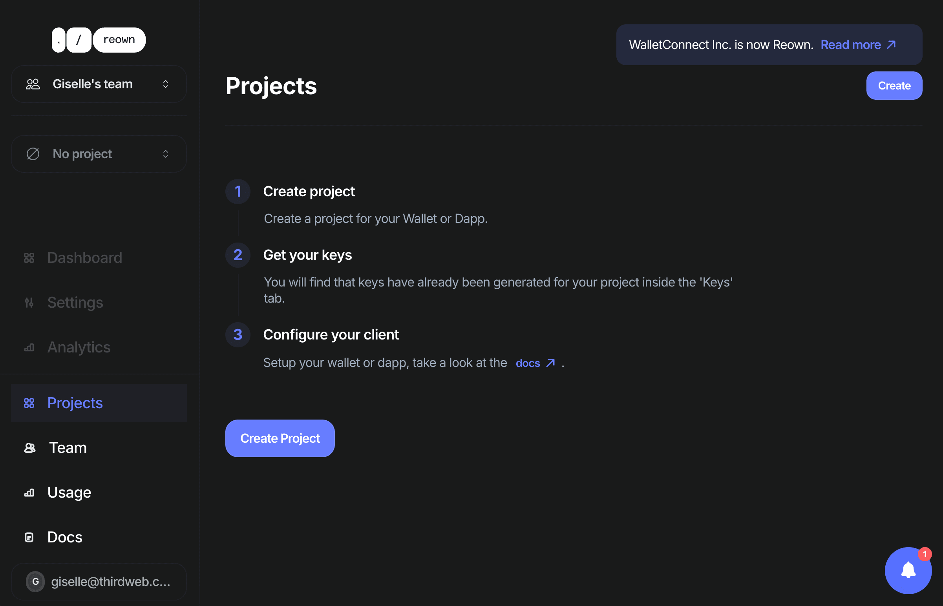The width and height of the screenshot is (943, 606).
Task: Open the Usage menu item
Action: [69, 493]
